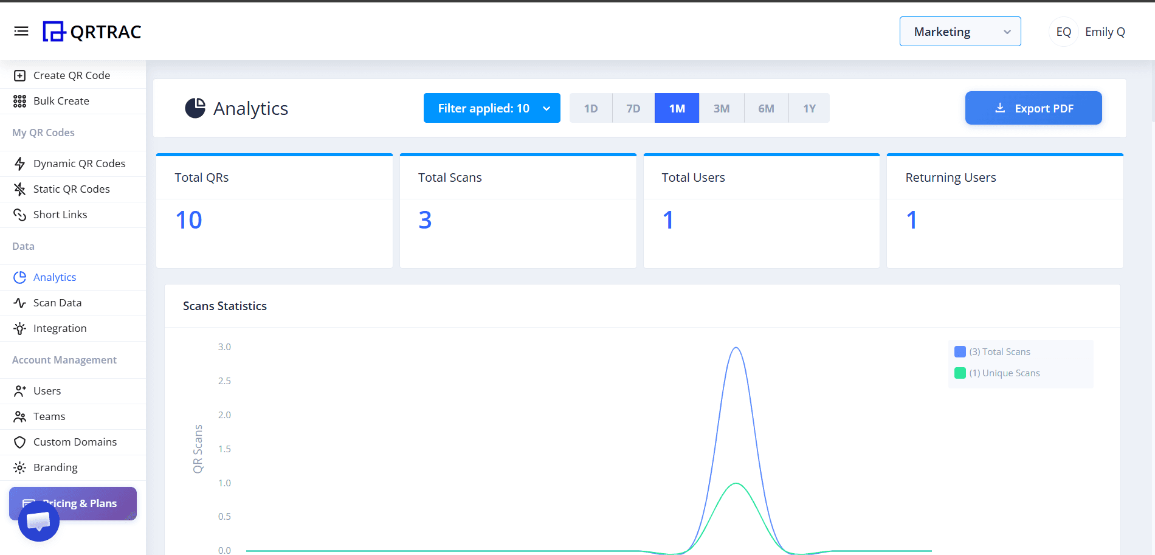Open Pricing & Plans
This screenshot has height=555, width=1155.
[x=73, y=503]
